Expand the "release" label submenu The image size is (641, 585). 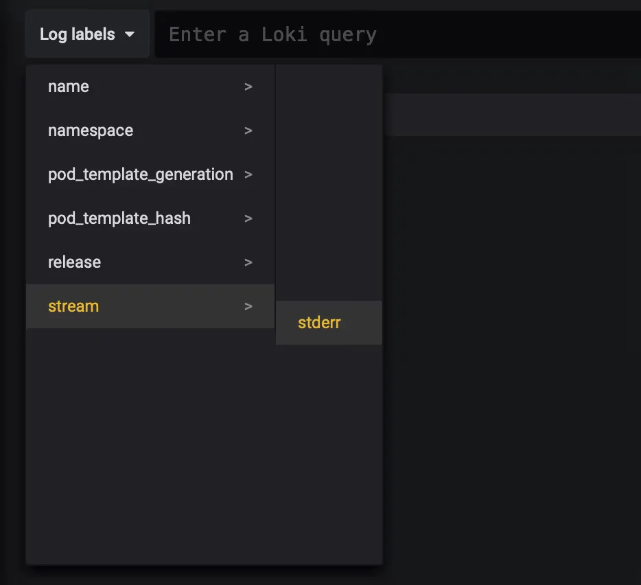(74, 262)
